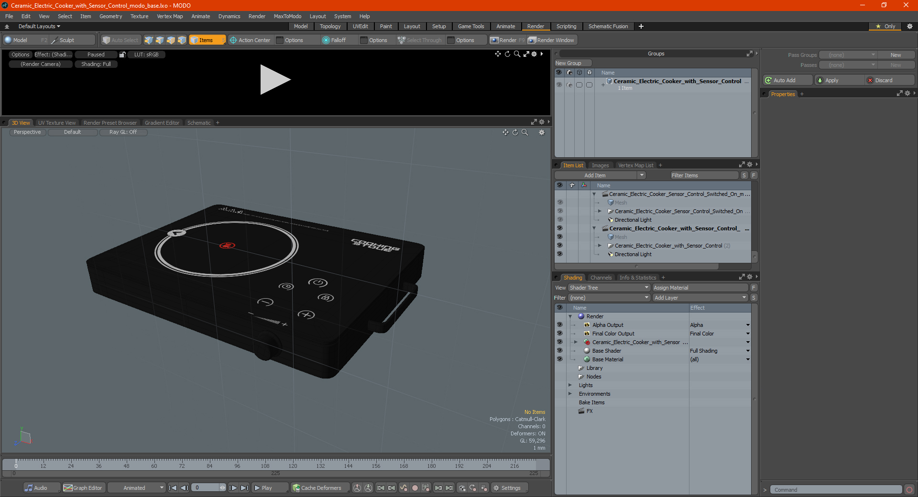Open Animated keying dropdown

136,488
